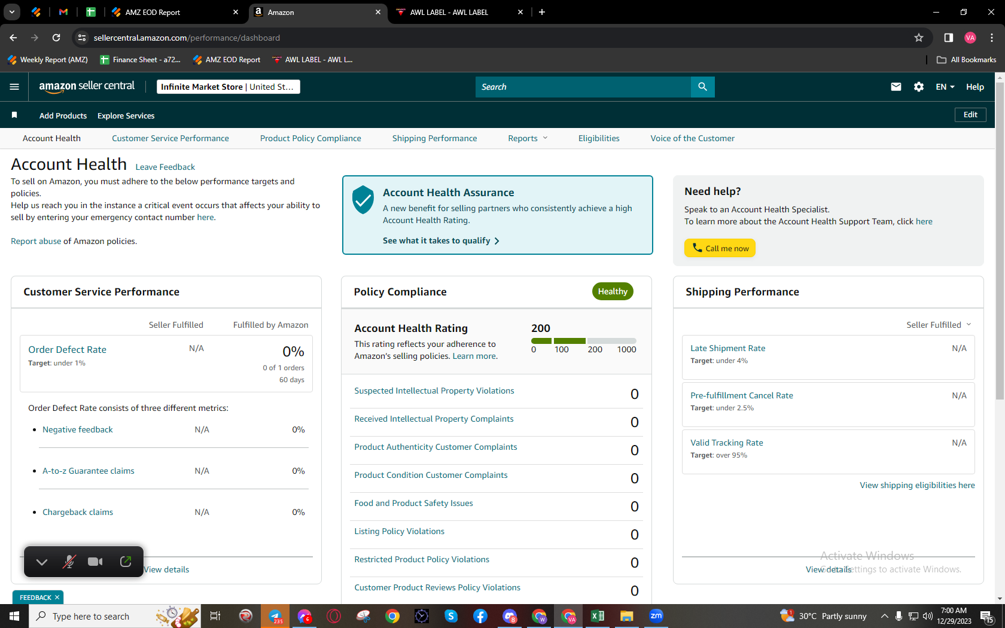The image size is (1005, 628).
Task: Open the tab search dropdown arrow
Action: 12,12
